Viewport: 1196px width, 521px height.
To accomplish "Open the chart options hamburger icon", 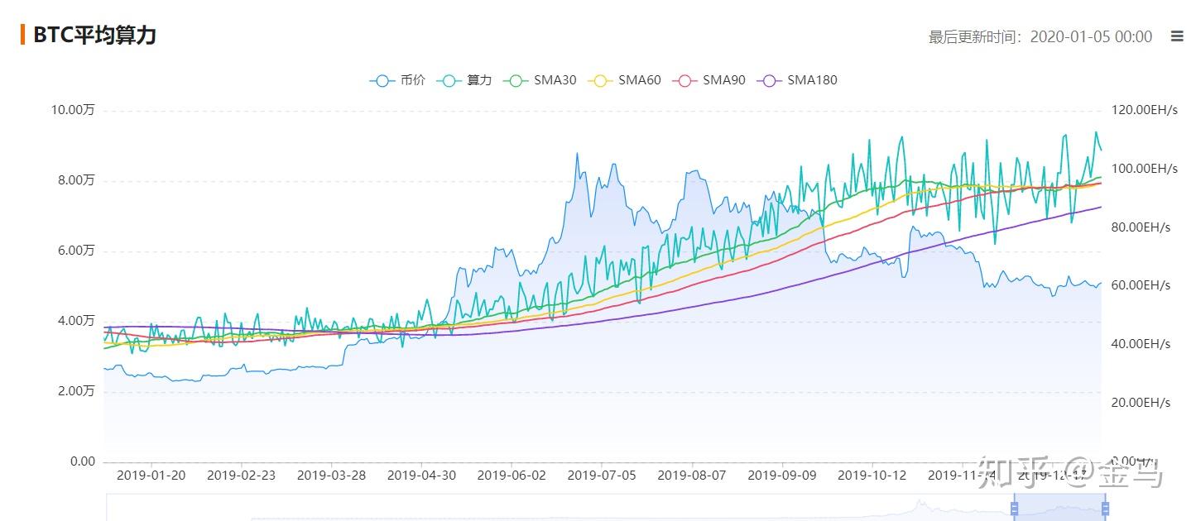I will coord(1177,36).
